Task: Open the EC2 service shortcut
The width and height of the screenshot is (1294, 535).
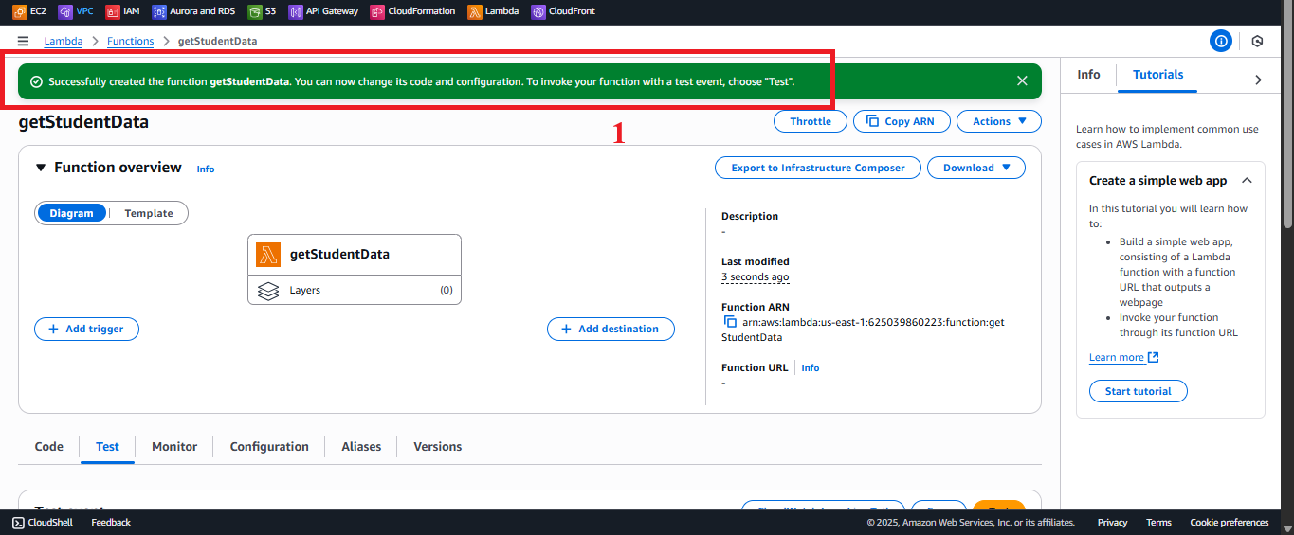Action: point(27,11)
